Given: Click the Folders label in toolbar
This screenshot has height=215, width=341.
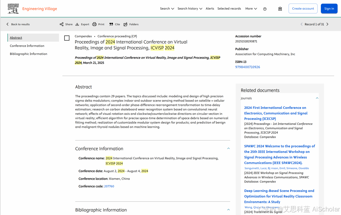Looking at the screenshot, I should point(134,24).
